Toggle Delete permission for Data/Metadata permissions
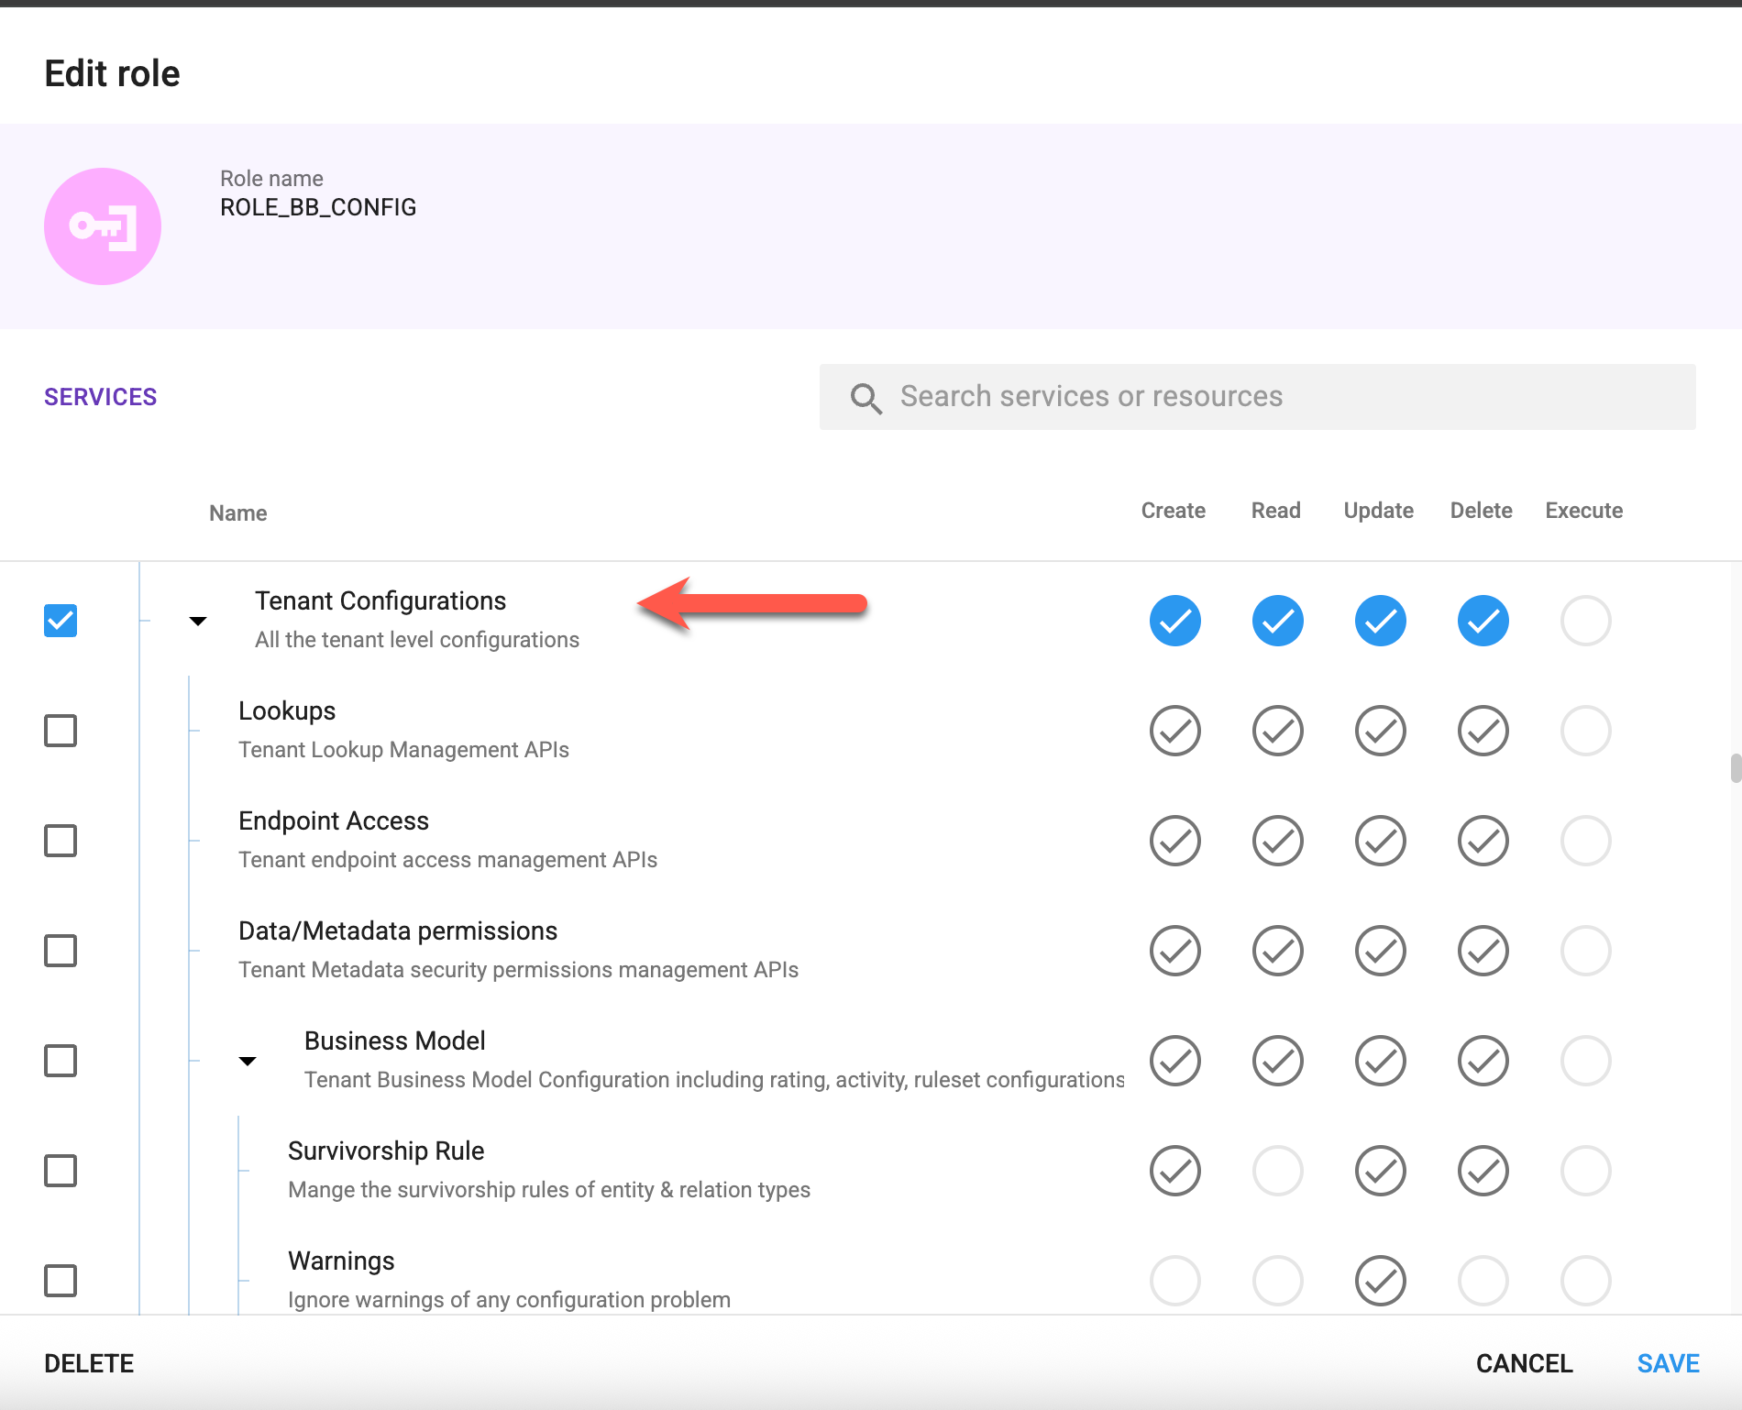This screenshot has width=1742, height=1410. tap(1483, 951)
